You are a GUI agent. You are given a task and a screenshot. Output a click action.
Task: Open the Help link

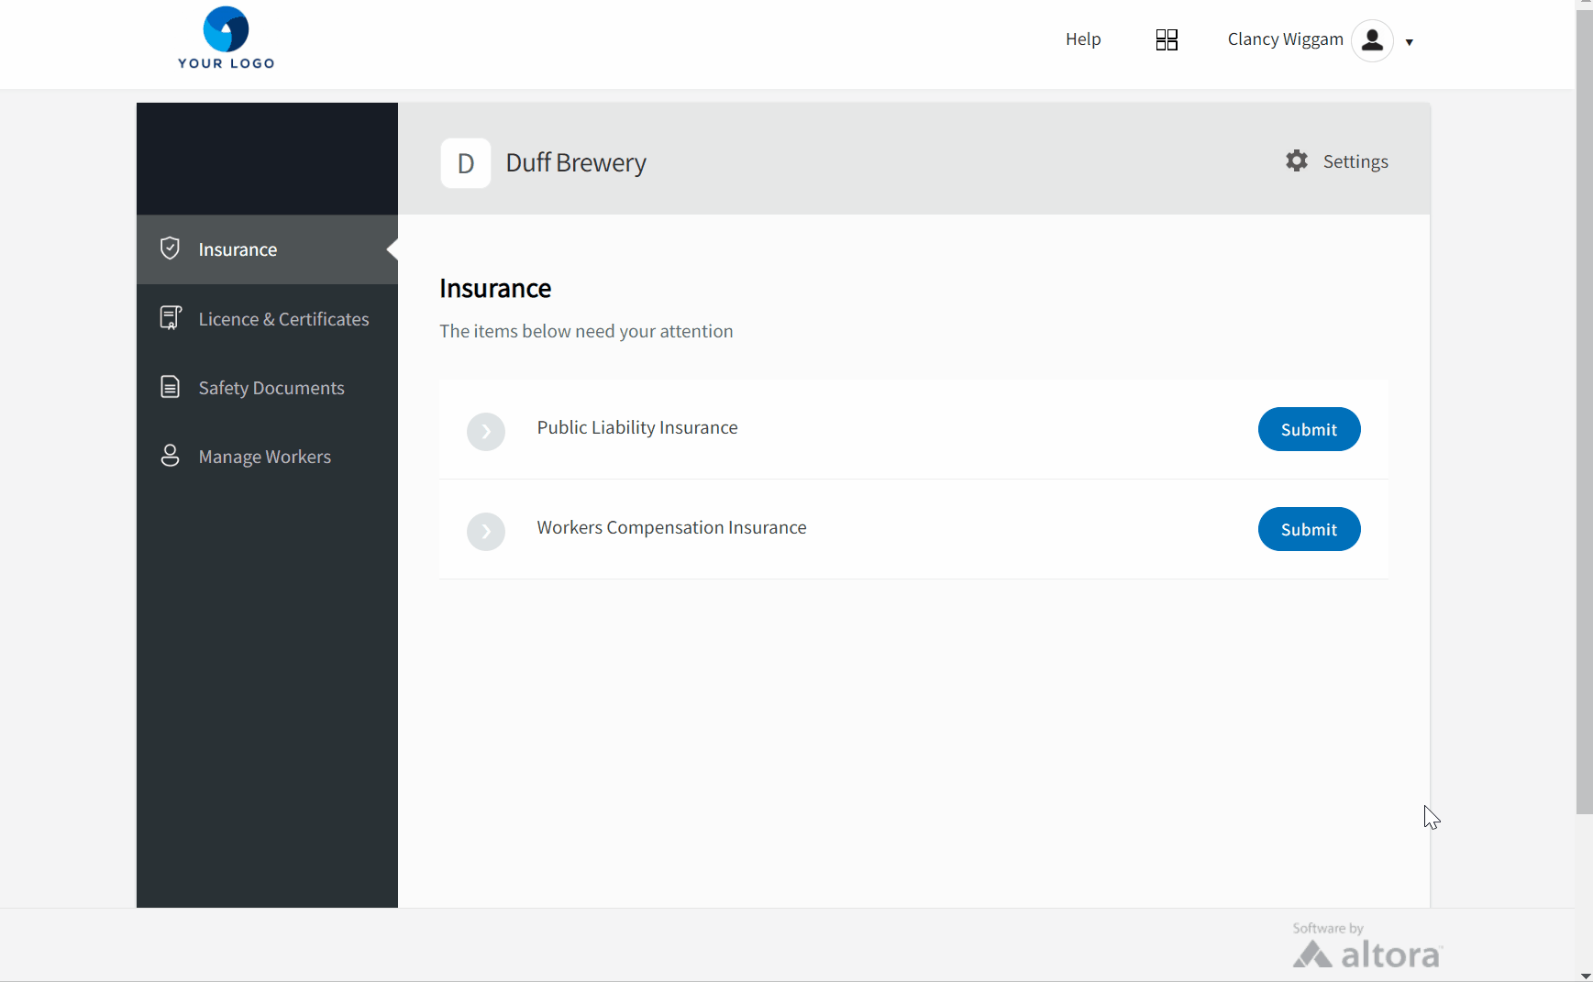[x=1083, y=39]
